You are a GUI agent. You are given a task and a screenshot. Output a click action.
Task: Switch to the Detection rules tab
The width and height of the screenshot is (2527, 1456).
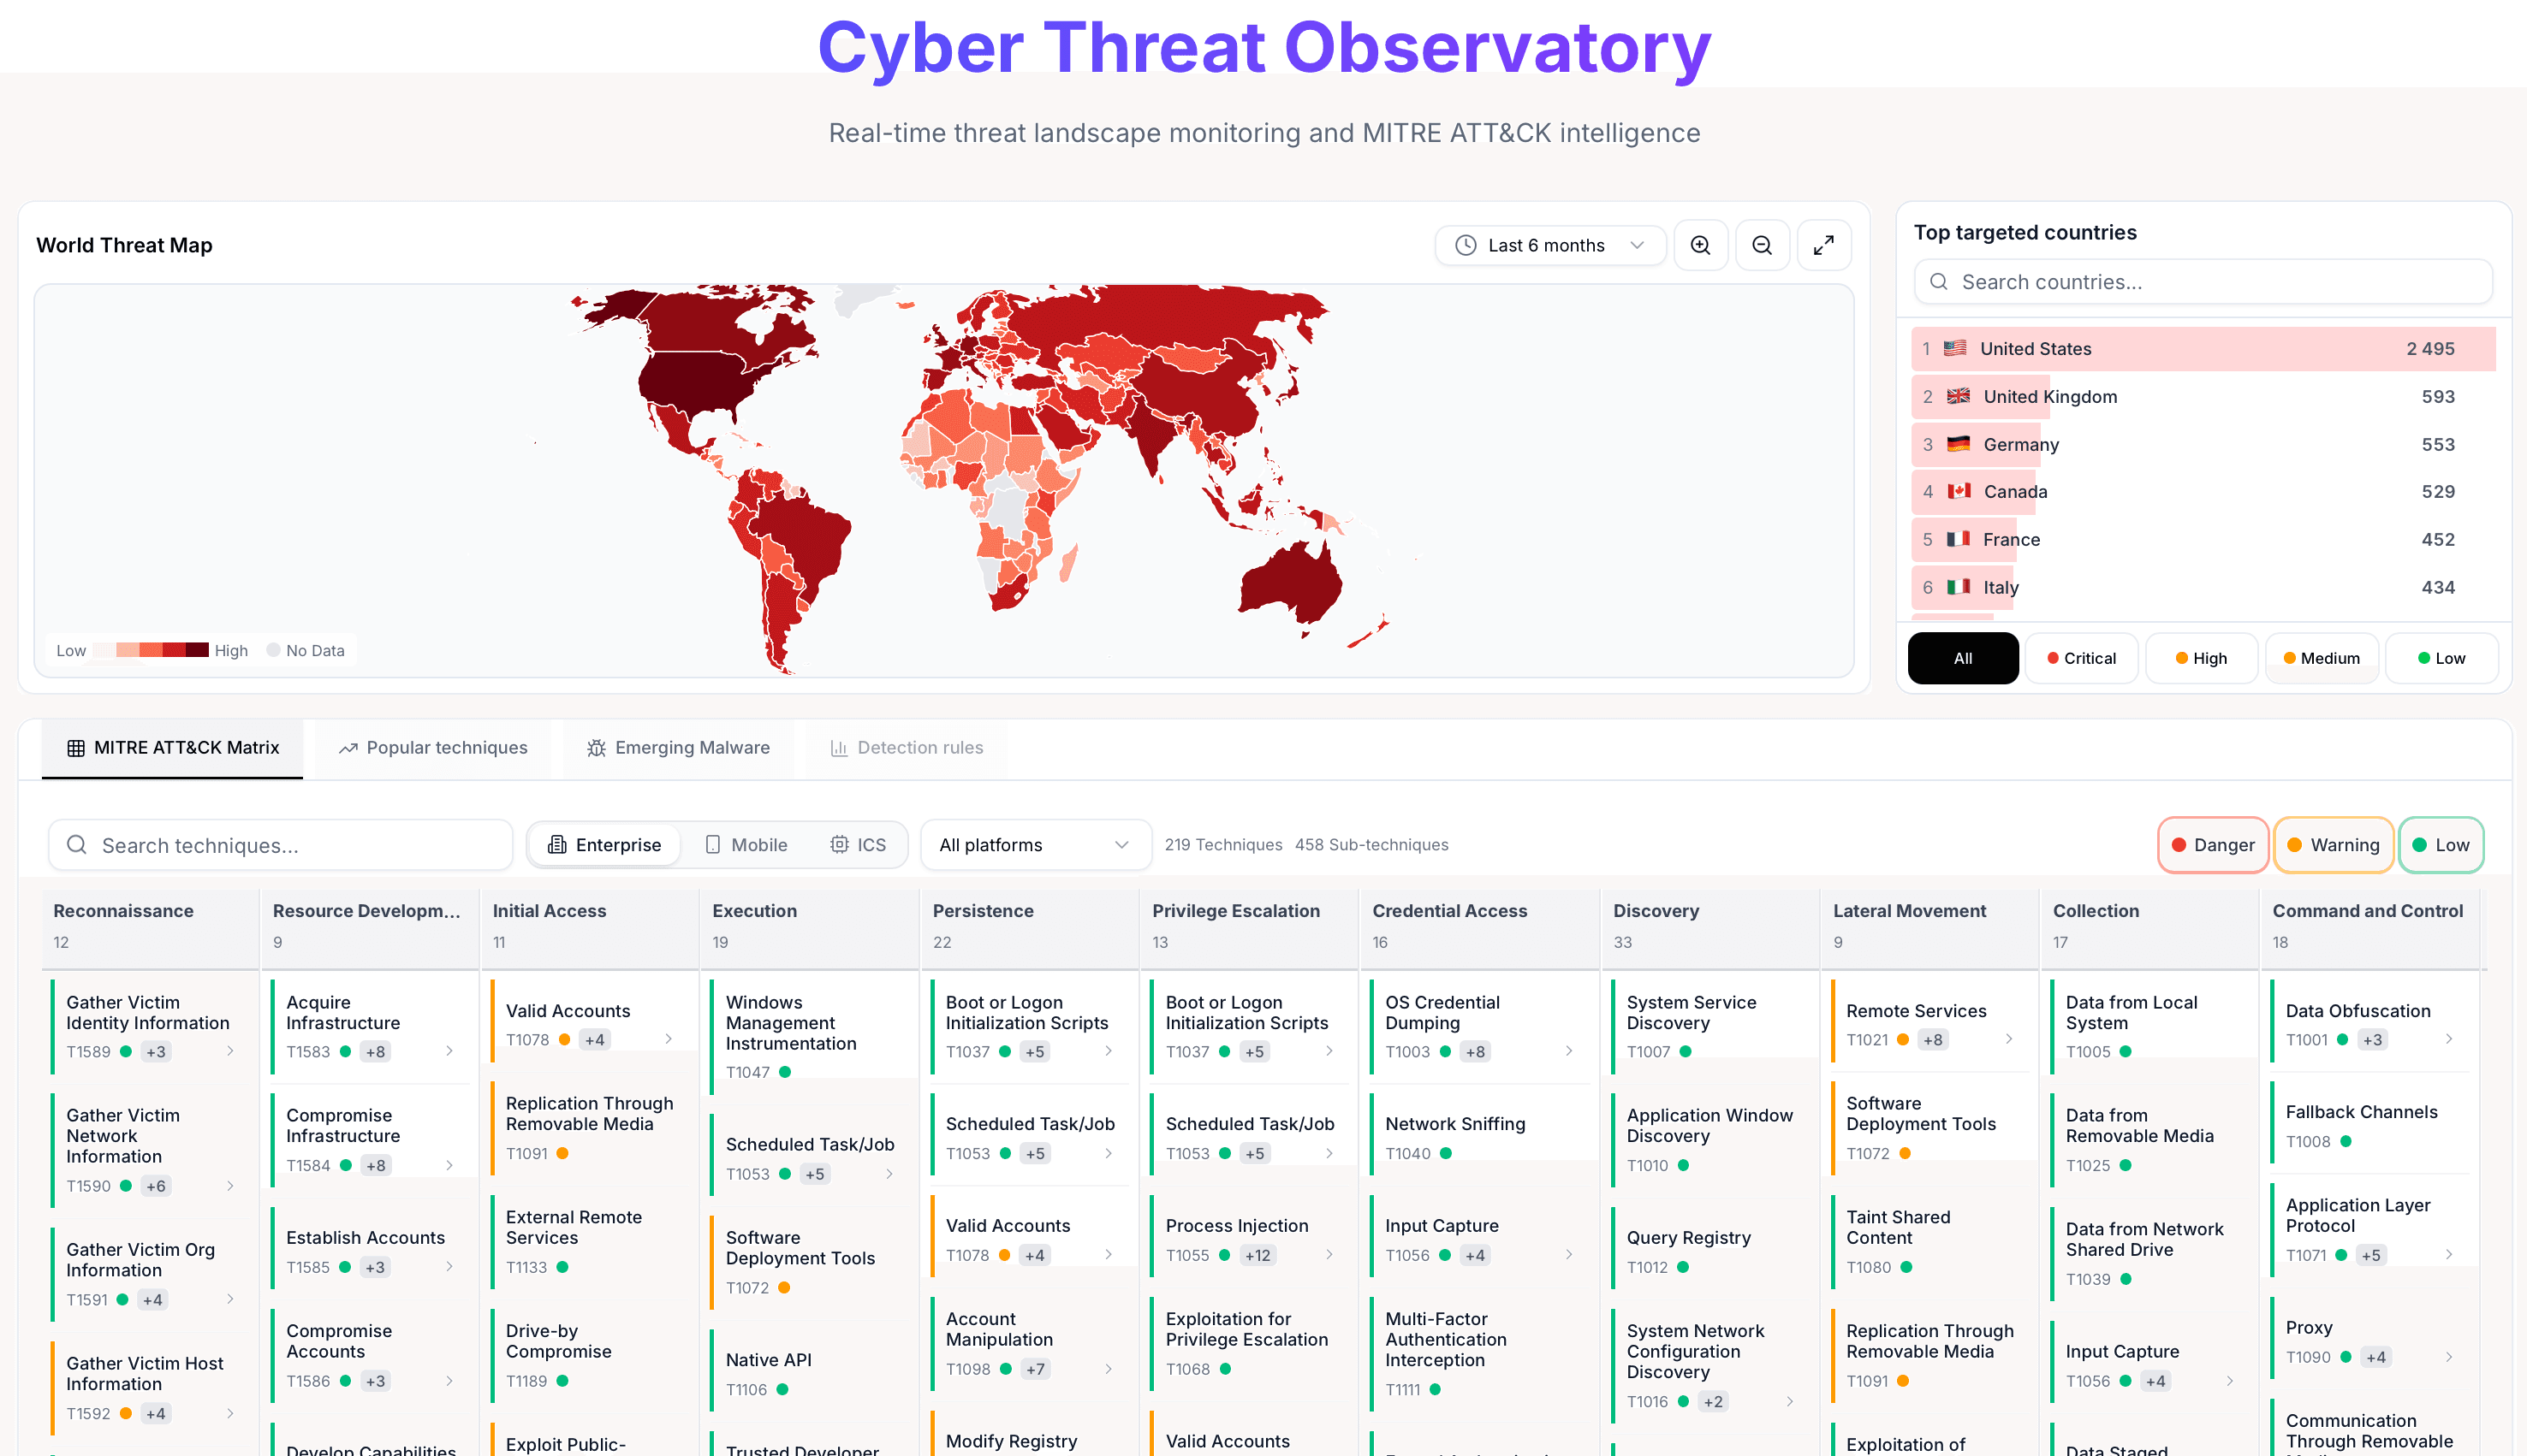pyautogui.click(x=907, y=748)
